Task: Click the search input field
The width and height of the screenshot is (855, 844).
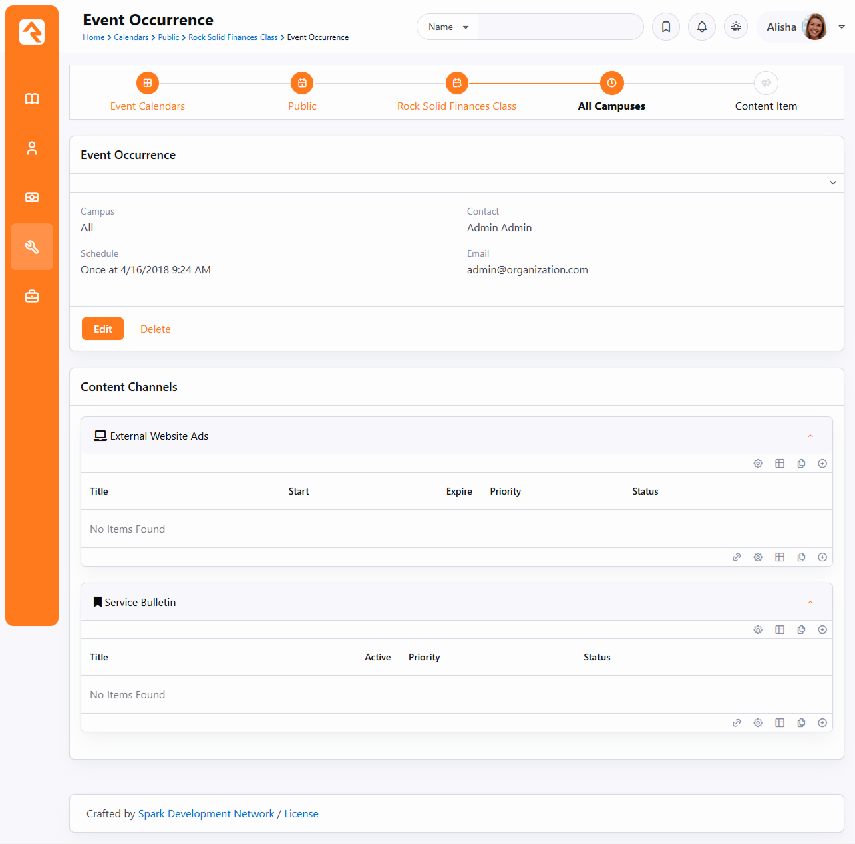Action: pos(560,27)
